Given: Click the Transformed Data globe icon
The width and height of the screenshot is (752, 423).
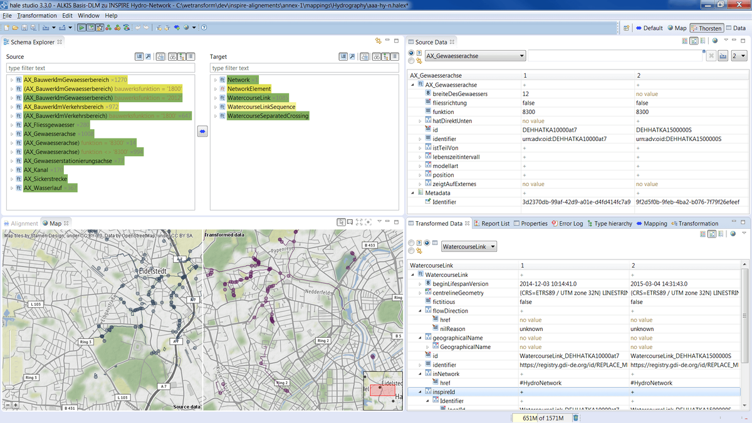Looking at the screenshot, I should (733, 234).
